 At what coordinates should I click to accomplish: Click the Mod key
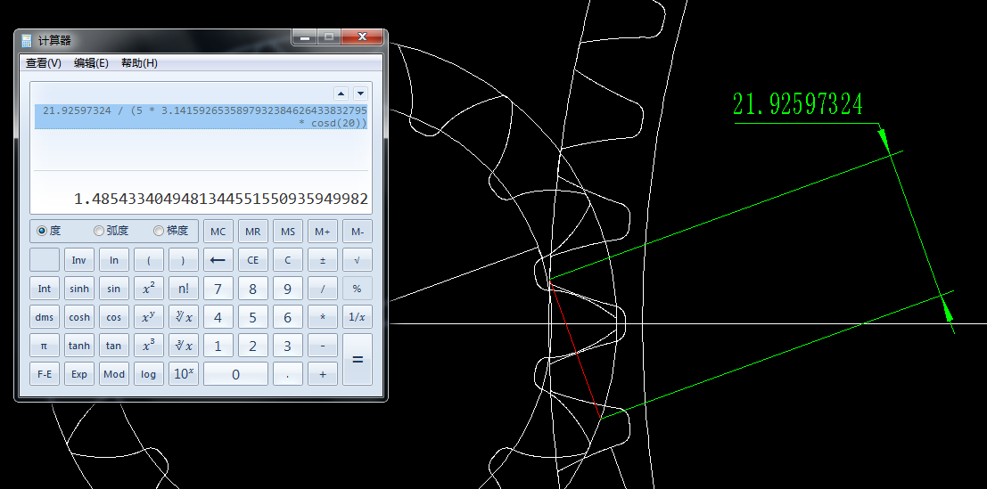pos(114,374)
